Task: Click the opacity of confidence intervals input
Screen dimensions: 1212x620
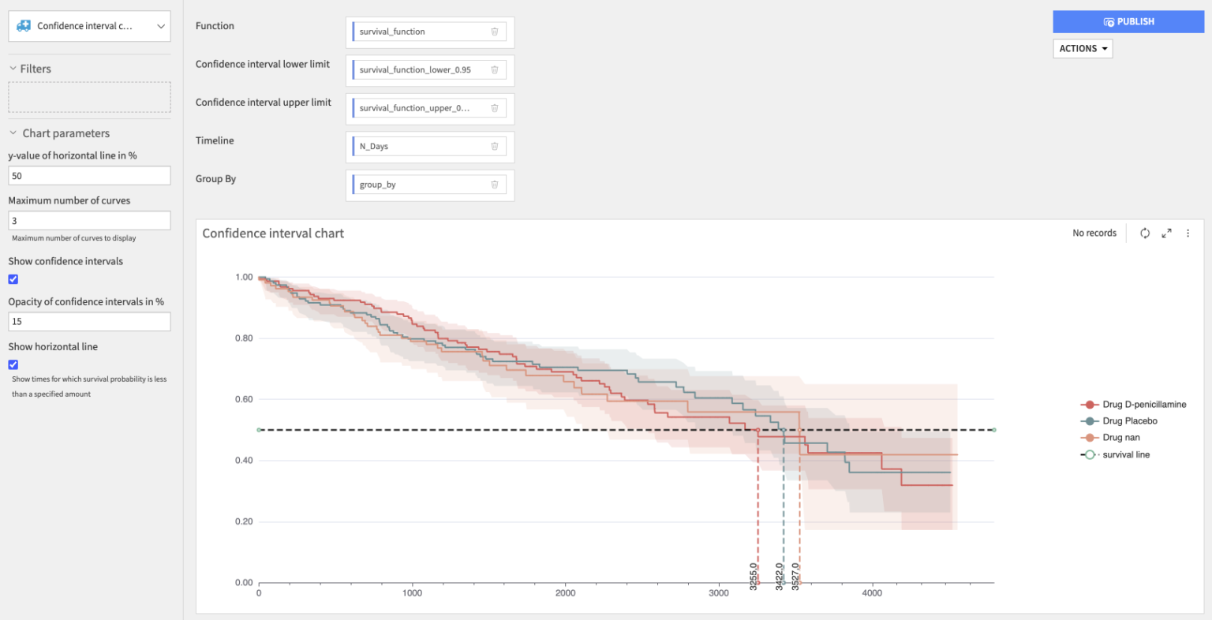Action: 89,321
